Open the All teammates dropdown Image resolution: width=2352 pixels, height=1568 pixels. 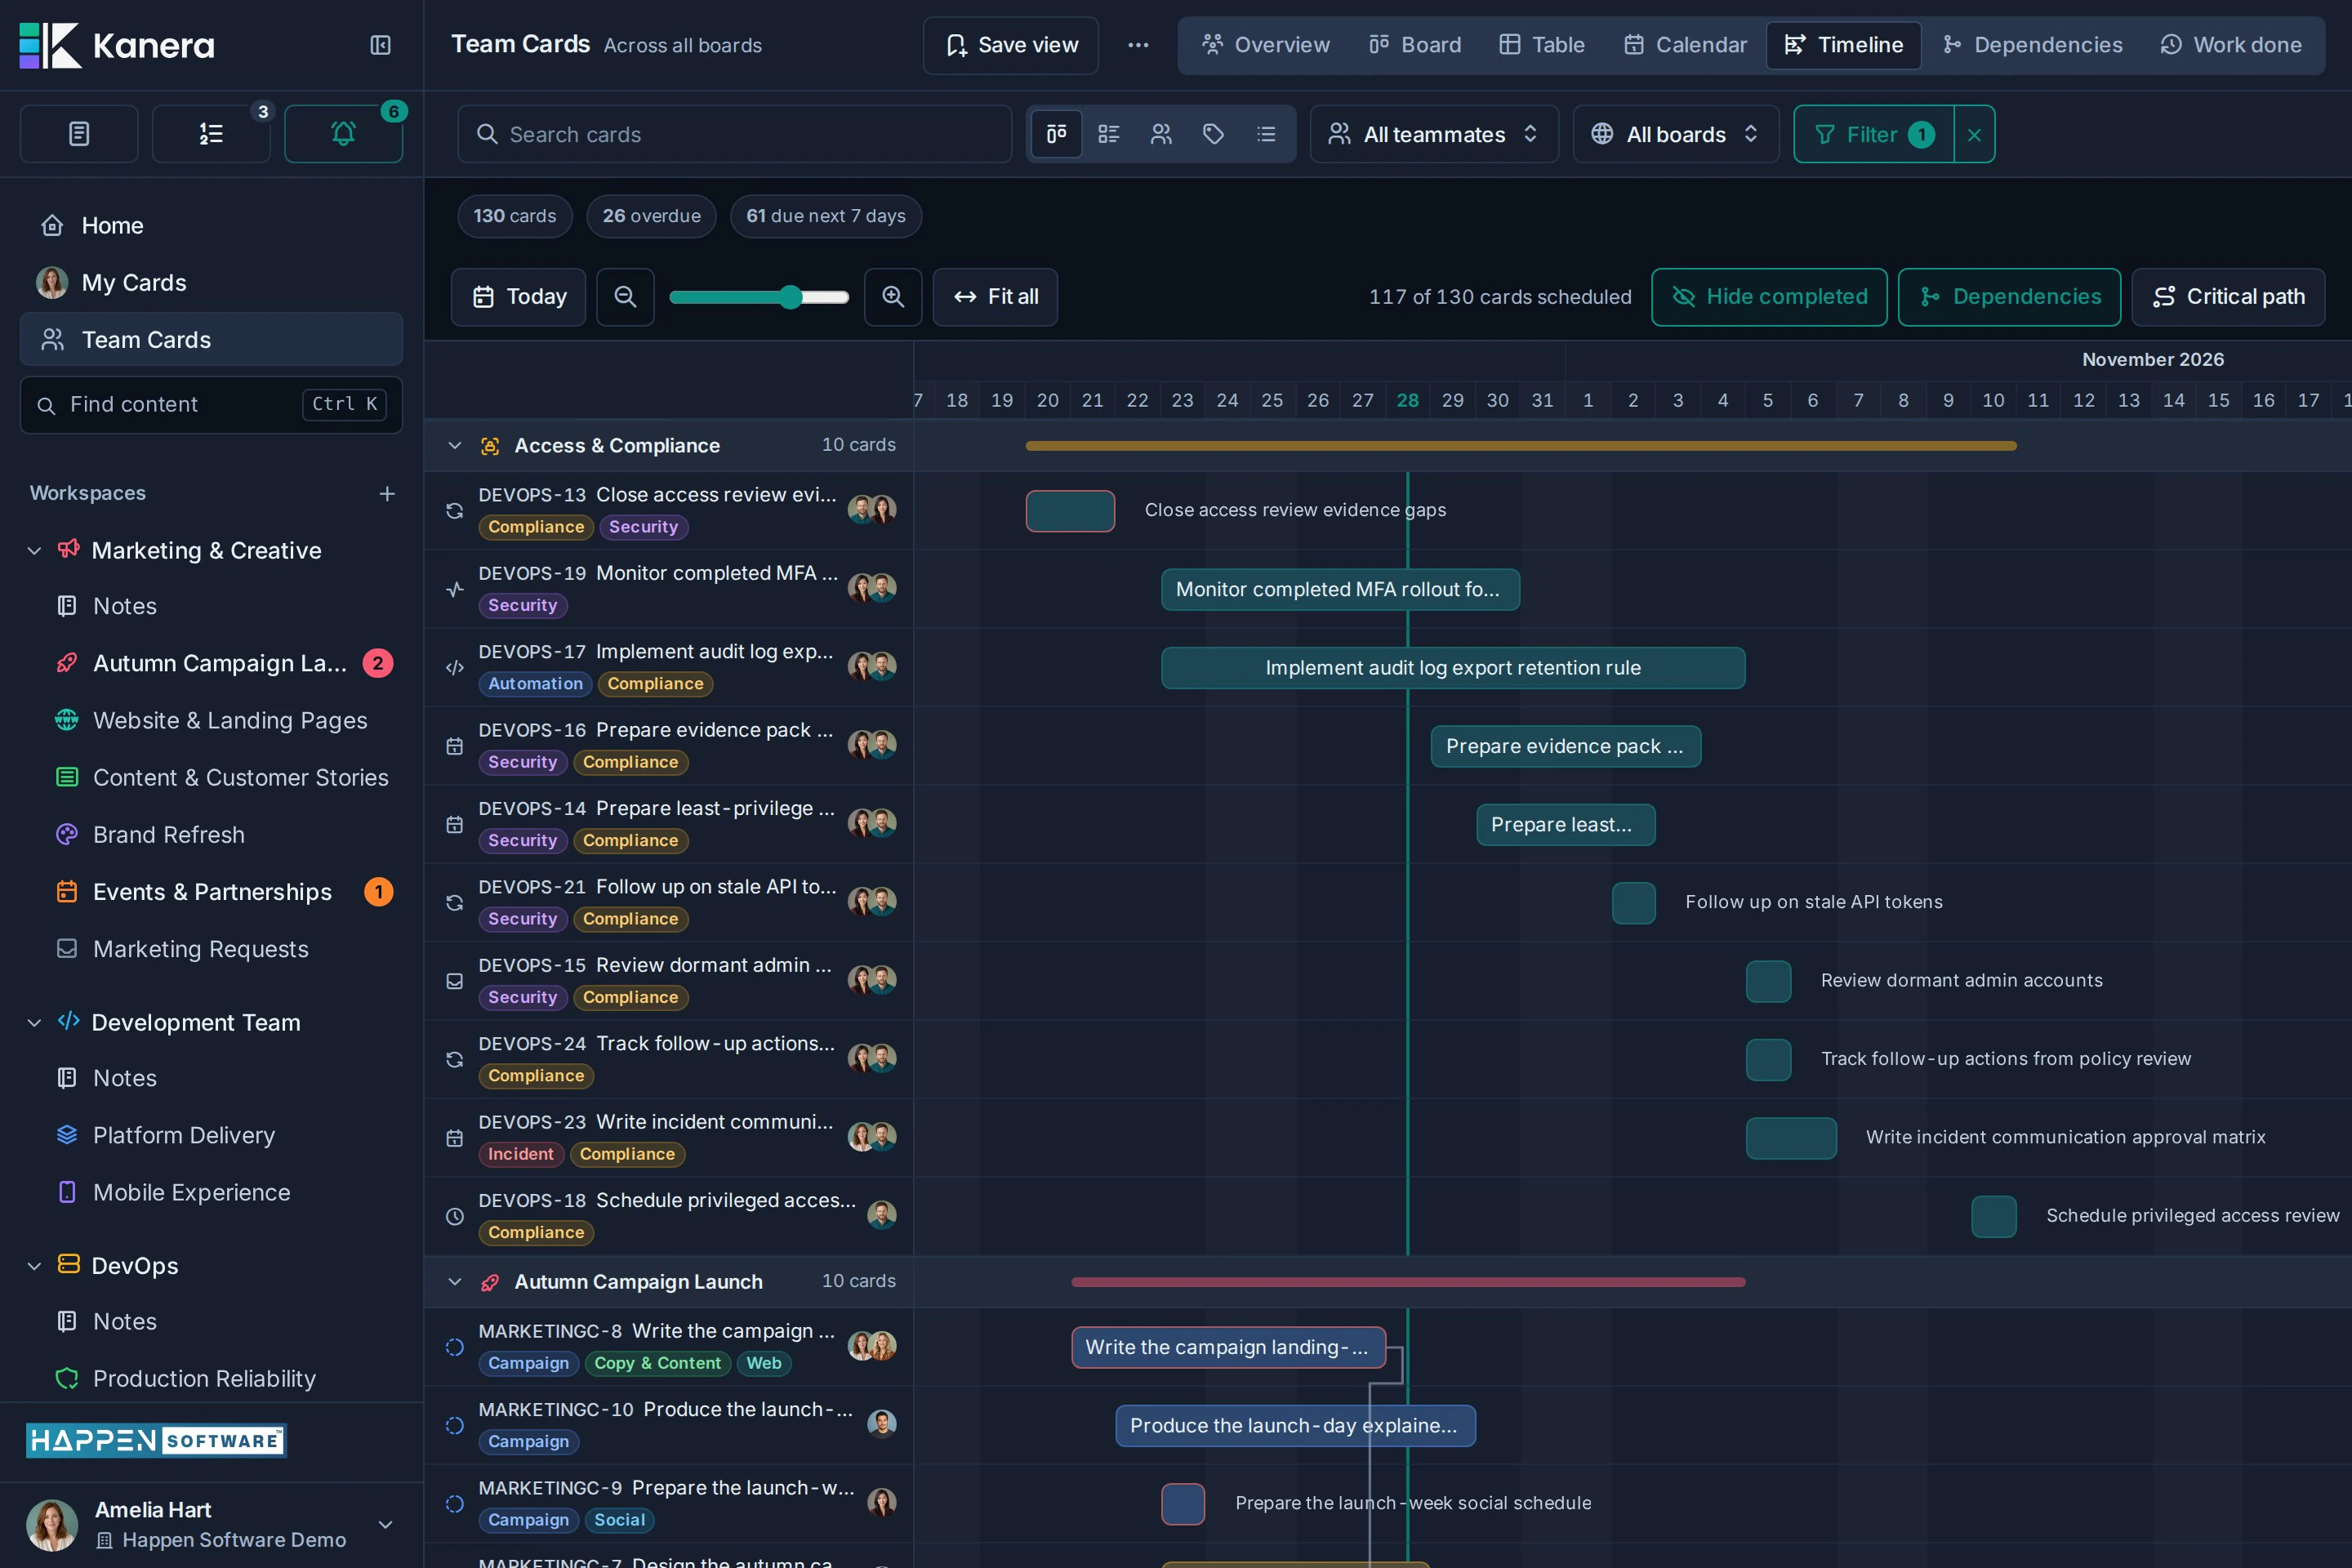[x=1434, y=134]
